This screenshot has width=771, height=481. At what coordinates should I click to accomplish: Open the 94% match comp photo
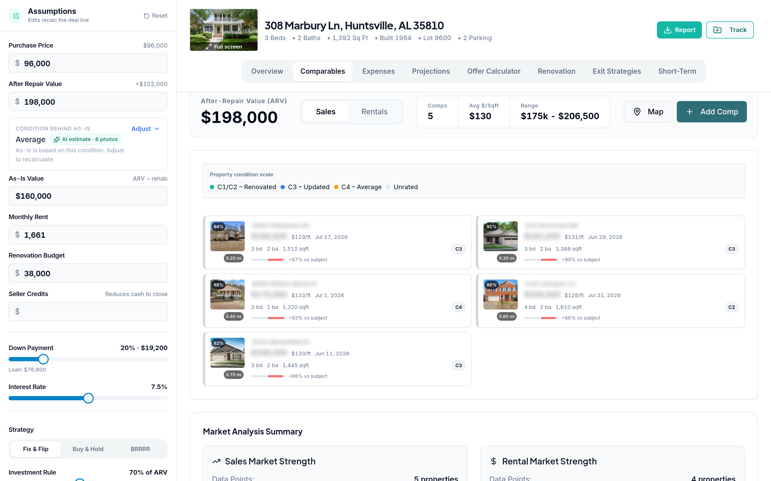click(228, 236)
